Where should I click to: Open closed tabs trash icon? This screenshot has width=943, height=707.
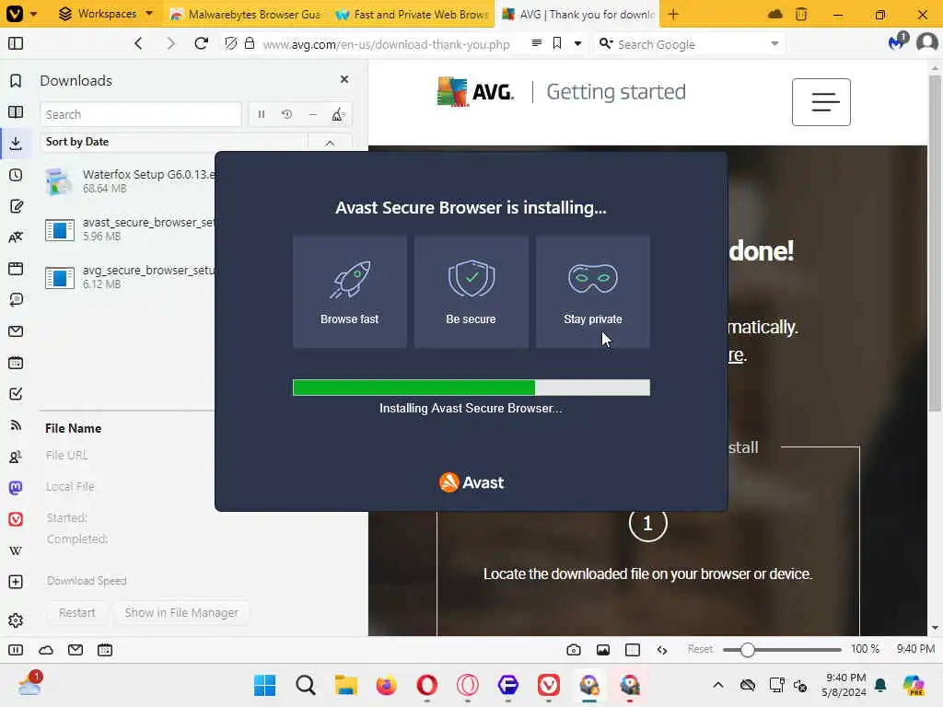801,14
